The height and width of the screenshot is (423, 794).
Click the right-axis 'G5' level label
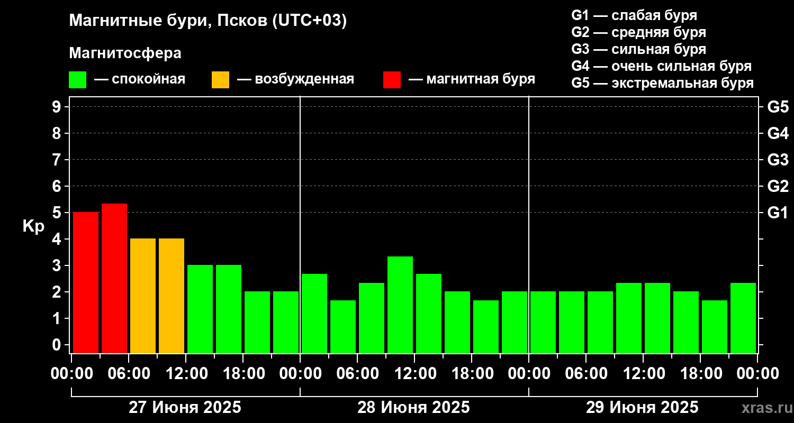(x=778, y=107)
